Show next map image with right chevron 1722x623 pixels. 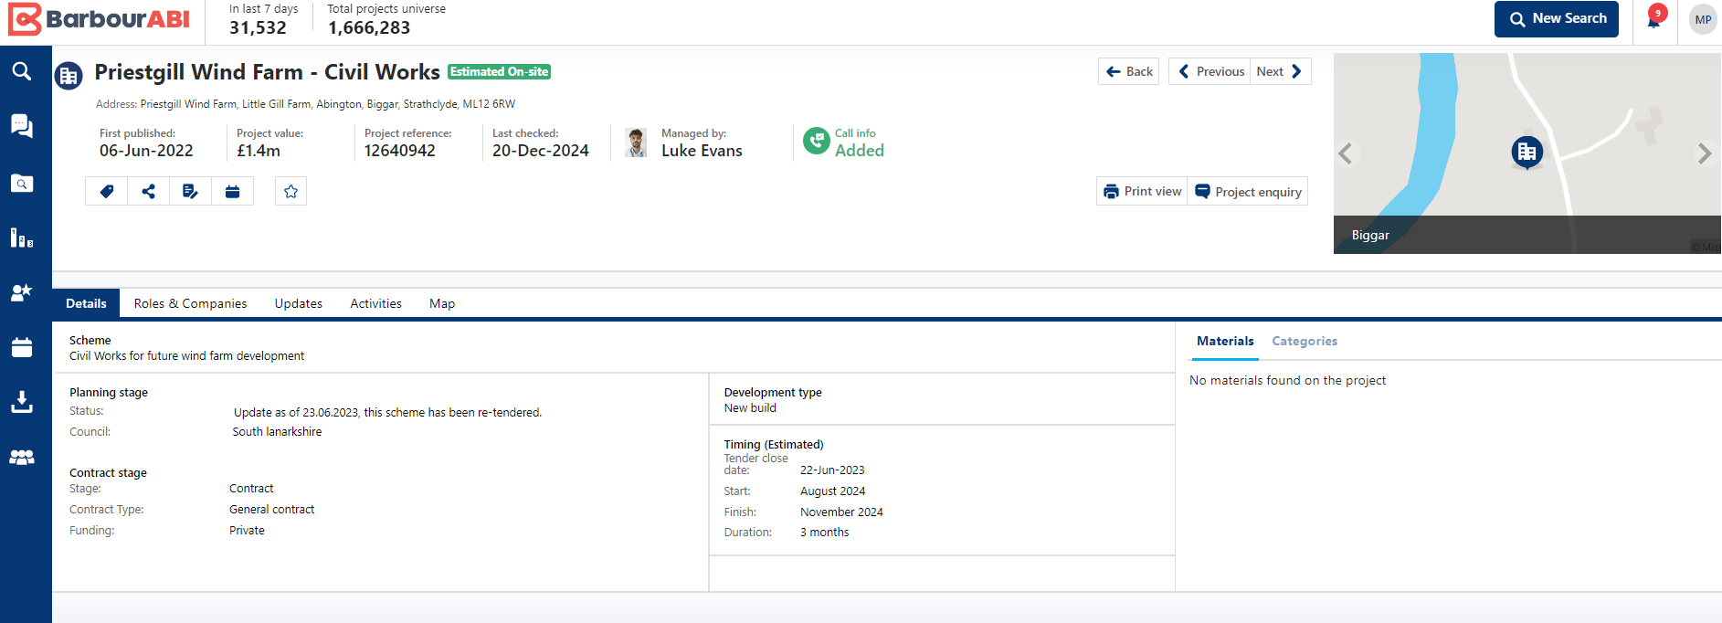[x=1704, y=153]
